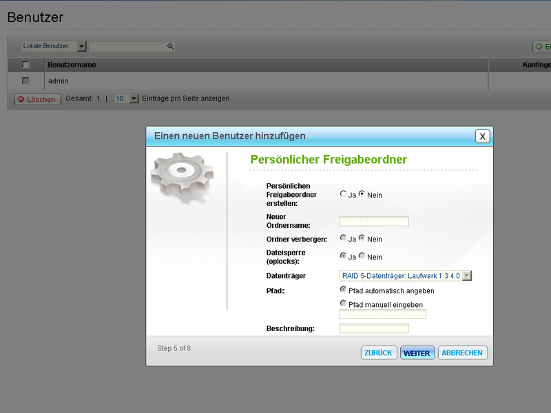This screenshot has width=551, height=413.
Task: Tick the select-all checkbox in table header
Action: 25,65
